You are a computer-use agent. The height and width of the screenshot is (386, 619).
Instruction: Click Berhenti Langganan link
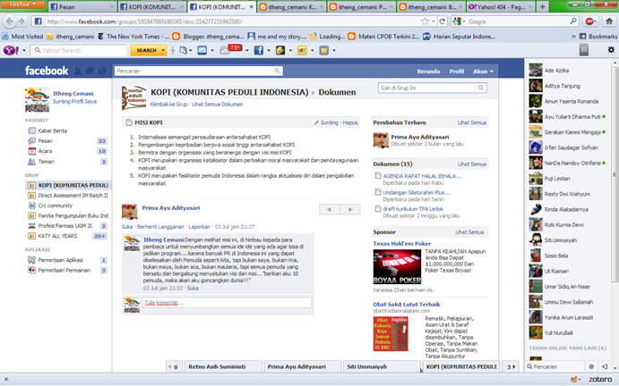(x=160, y=227)
